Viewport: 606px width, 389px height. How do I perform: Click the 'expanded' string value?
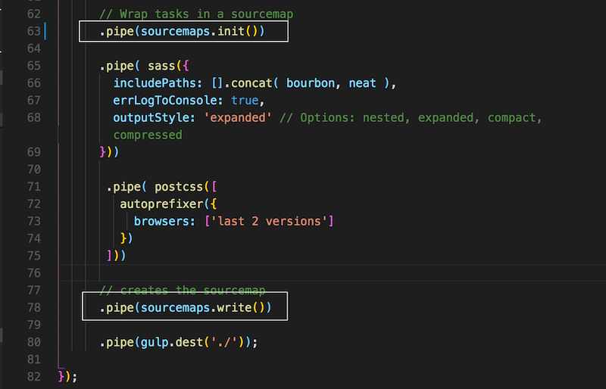[238, 118]
